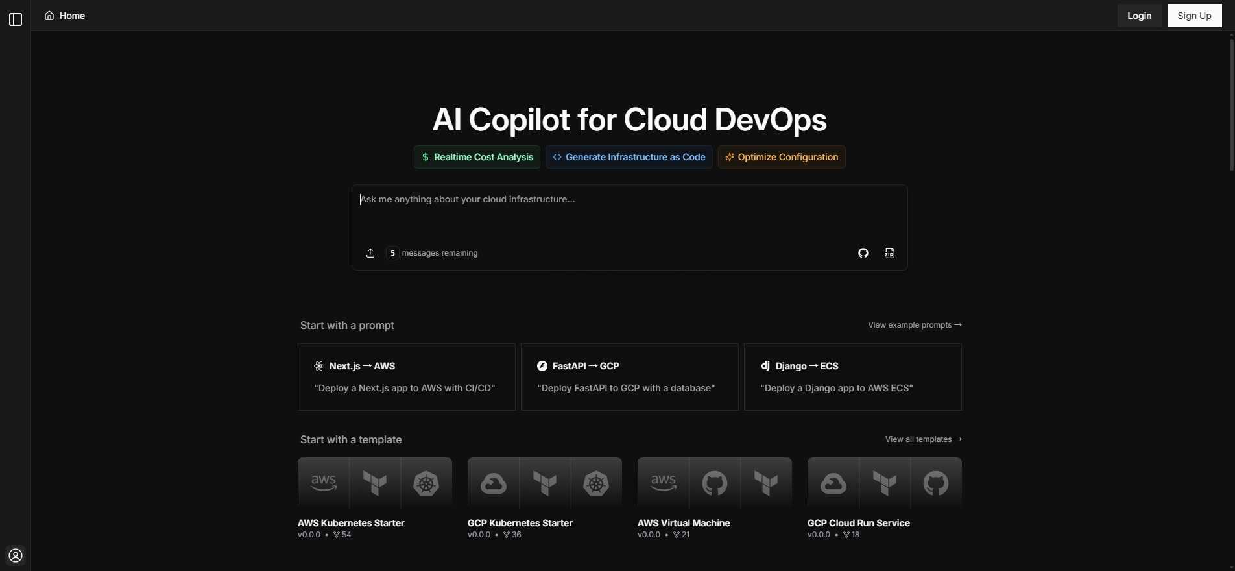Connect GitHub repository icon in prompt box
Screen dimensions: 1235x571
(x=863, y=253)
